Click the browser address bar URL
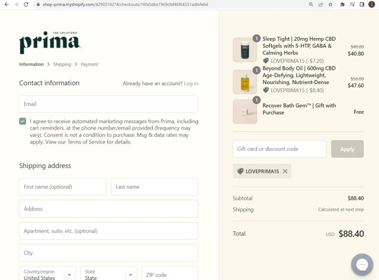Image resolution: width=379 pixels, height=280 pixels. point(126,4)
